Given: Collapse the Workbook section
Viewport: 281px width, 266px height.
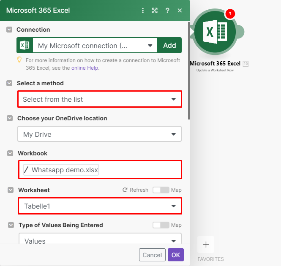Looking at the screenshot, I should 10,153.
